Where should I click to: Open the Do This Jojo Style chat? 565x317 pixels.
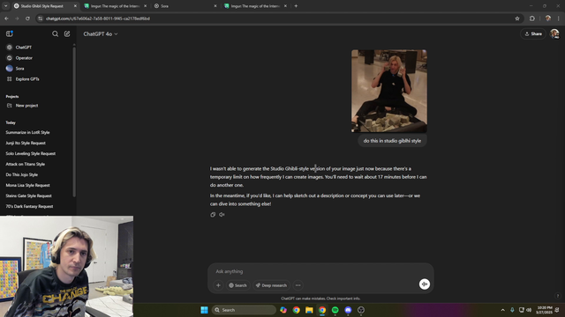(21, 174)
